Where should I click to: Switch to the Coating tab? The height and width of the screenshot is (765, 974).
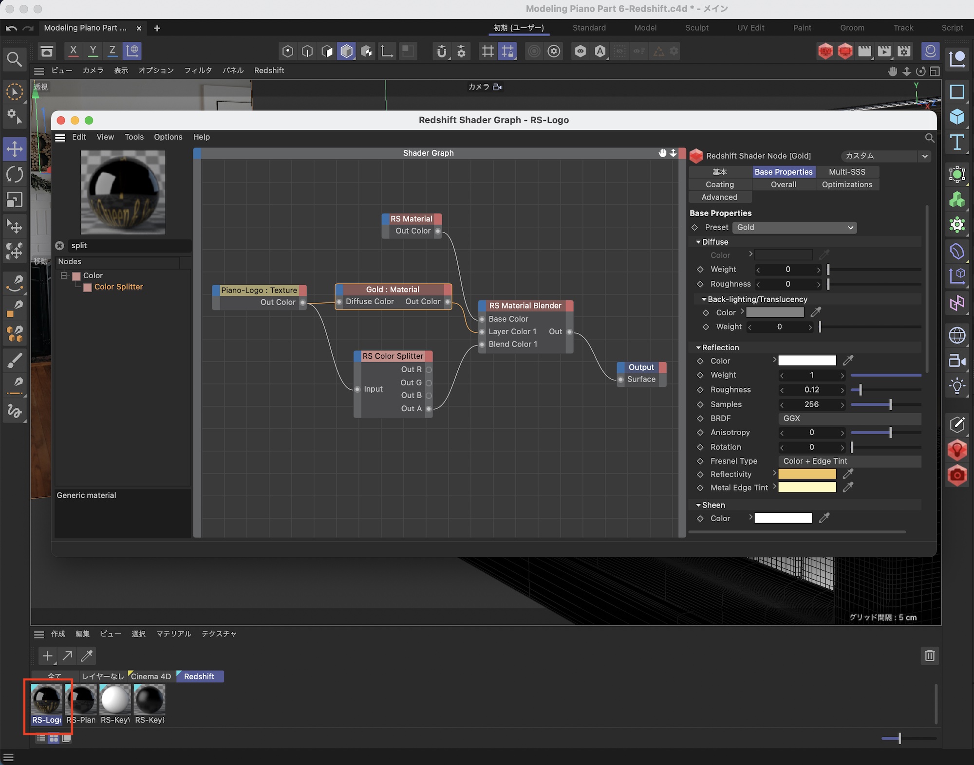pyautogui.click(x=719, y=184)
